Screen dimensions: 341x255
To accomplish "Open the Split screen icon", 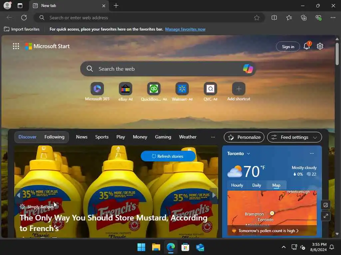I will [274, 18].
